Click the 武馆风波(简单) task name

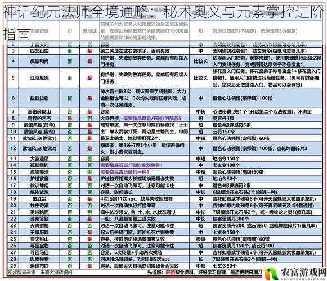click(x=39, y=125)
